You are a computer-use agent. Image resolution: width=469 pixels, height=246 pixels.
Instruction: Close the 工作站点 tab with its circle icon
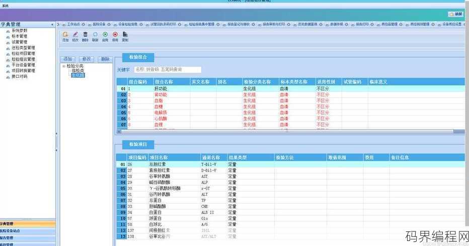pyautogui.click(x=83, y=24)
